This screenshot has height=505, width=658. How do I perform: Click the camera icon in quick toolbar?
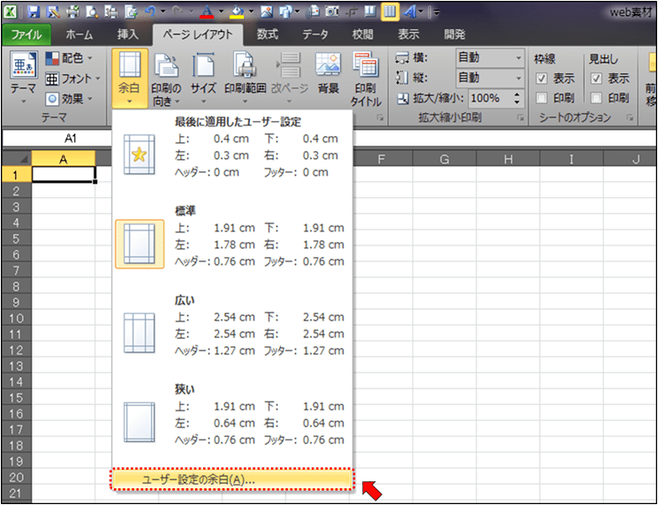point(332,11)
